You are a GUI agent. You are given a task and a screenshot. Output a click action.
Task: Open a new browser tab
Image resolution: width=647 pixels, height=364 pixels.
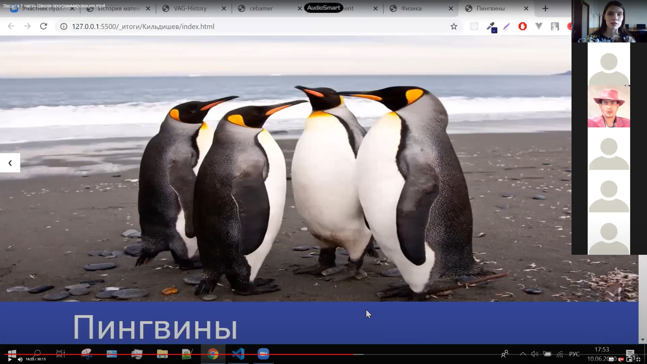click(x=545, y=9)
